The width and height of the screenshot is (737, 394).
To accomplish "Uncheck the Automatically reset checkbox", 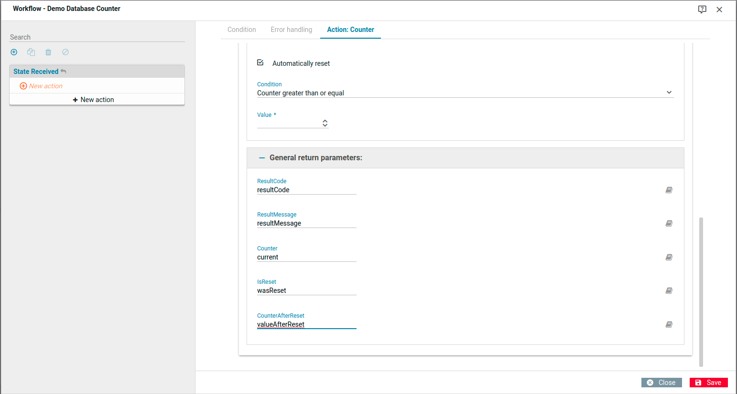I will [x=260, y=62].
